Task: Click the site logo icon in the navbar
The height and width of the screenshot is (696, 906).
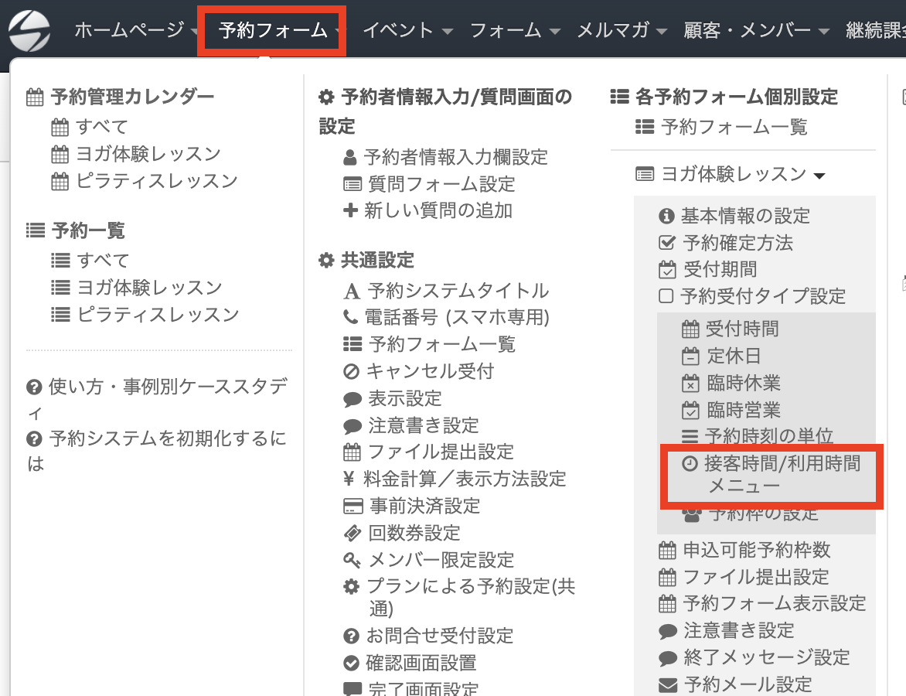Action: 29,31
